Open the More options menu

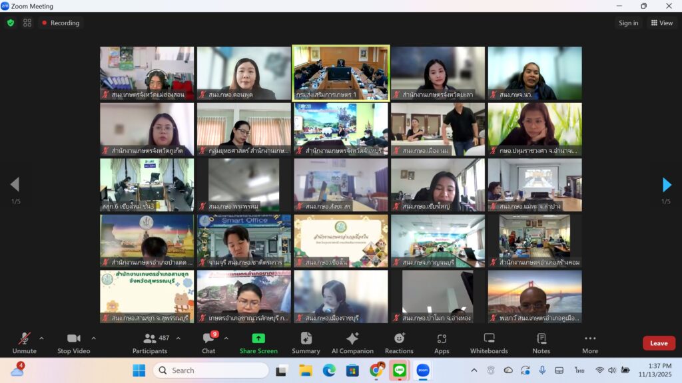(x=589, y=342)
